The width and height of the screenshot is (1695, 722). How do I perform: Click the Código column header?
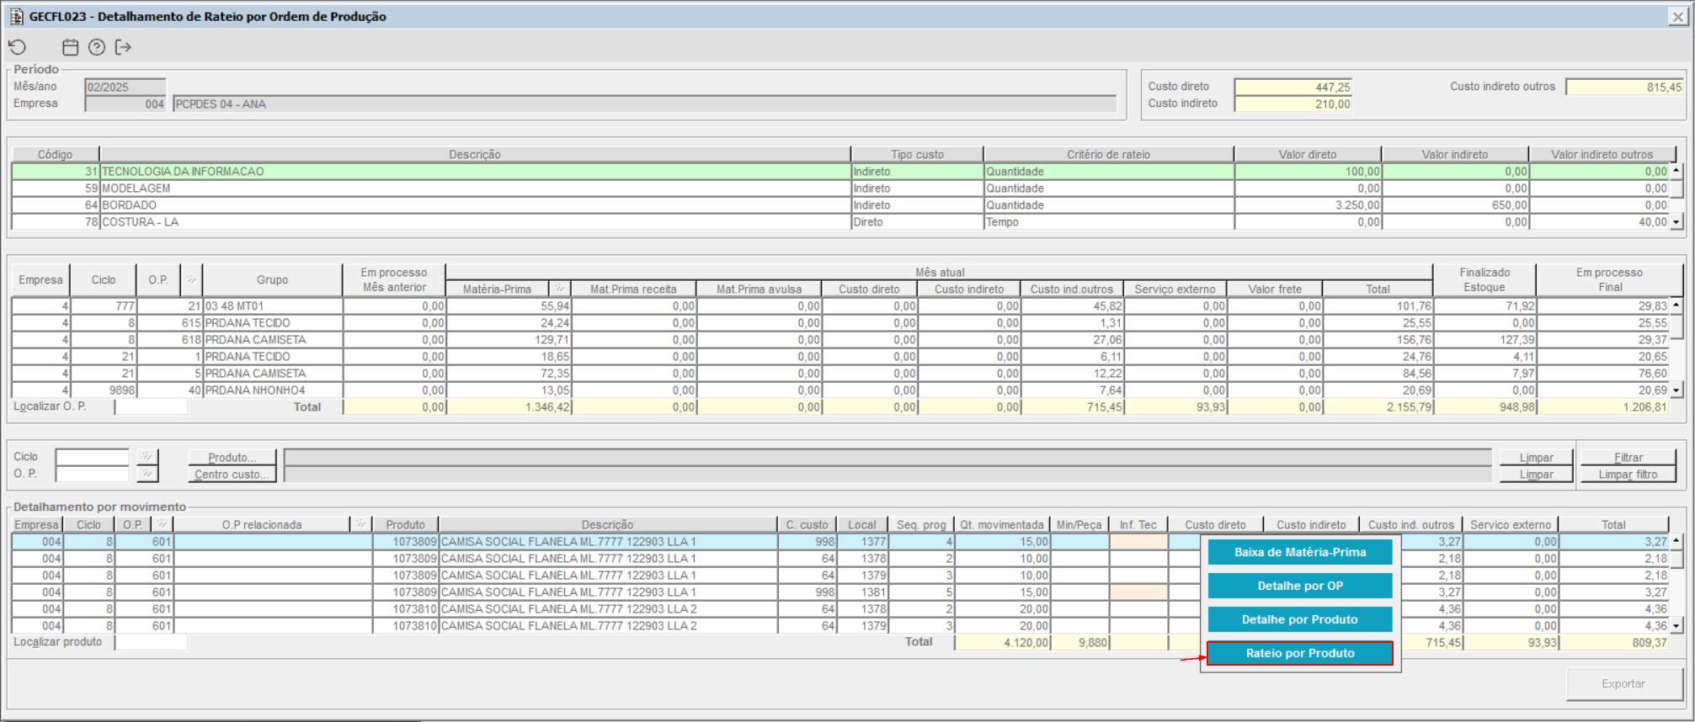coord(56,154)
